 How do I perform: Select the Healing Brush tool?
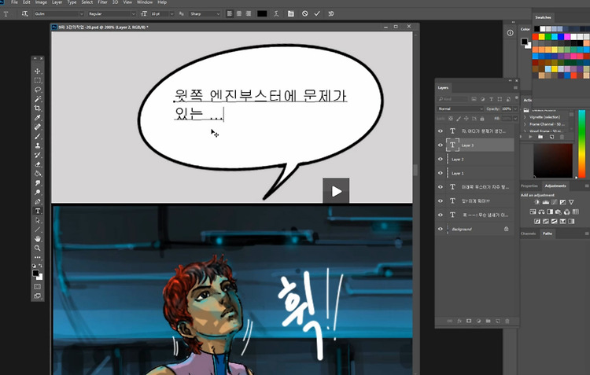(38, 127)
